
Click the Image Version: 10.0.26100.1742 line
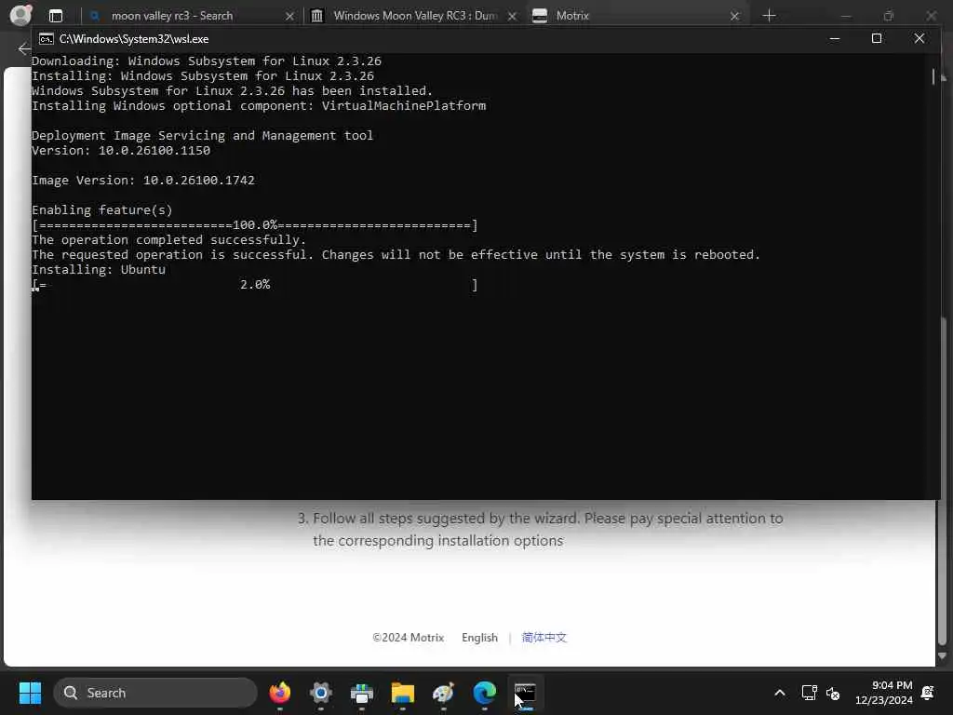click(143, 180)
